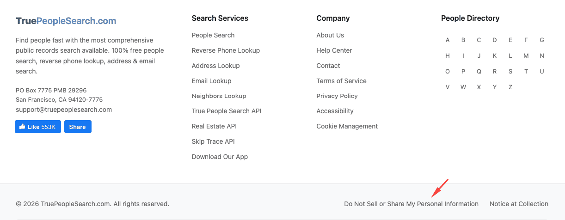Open Reverse Phone Lookup link
Screen dimensions: 565x220
click(x=226, y=50)
